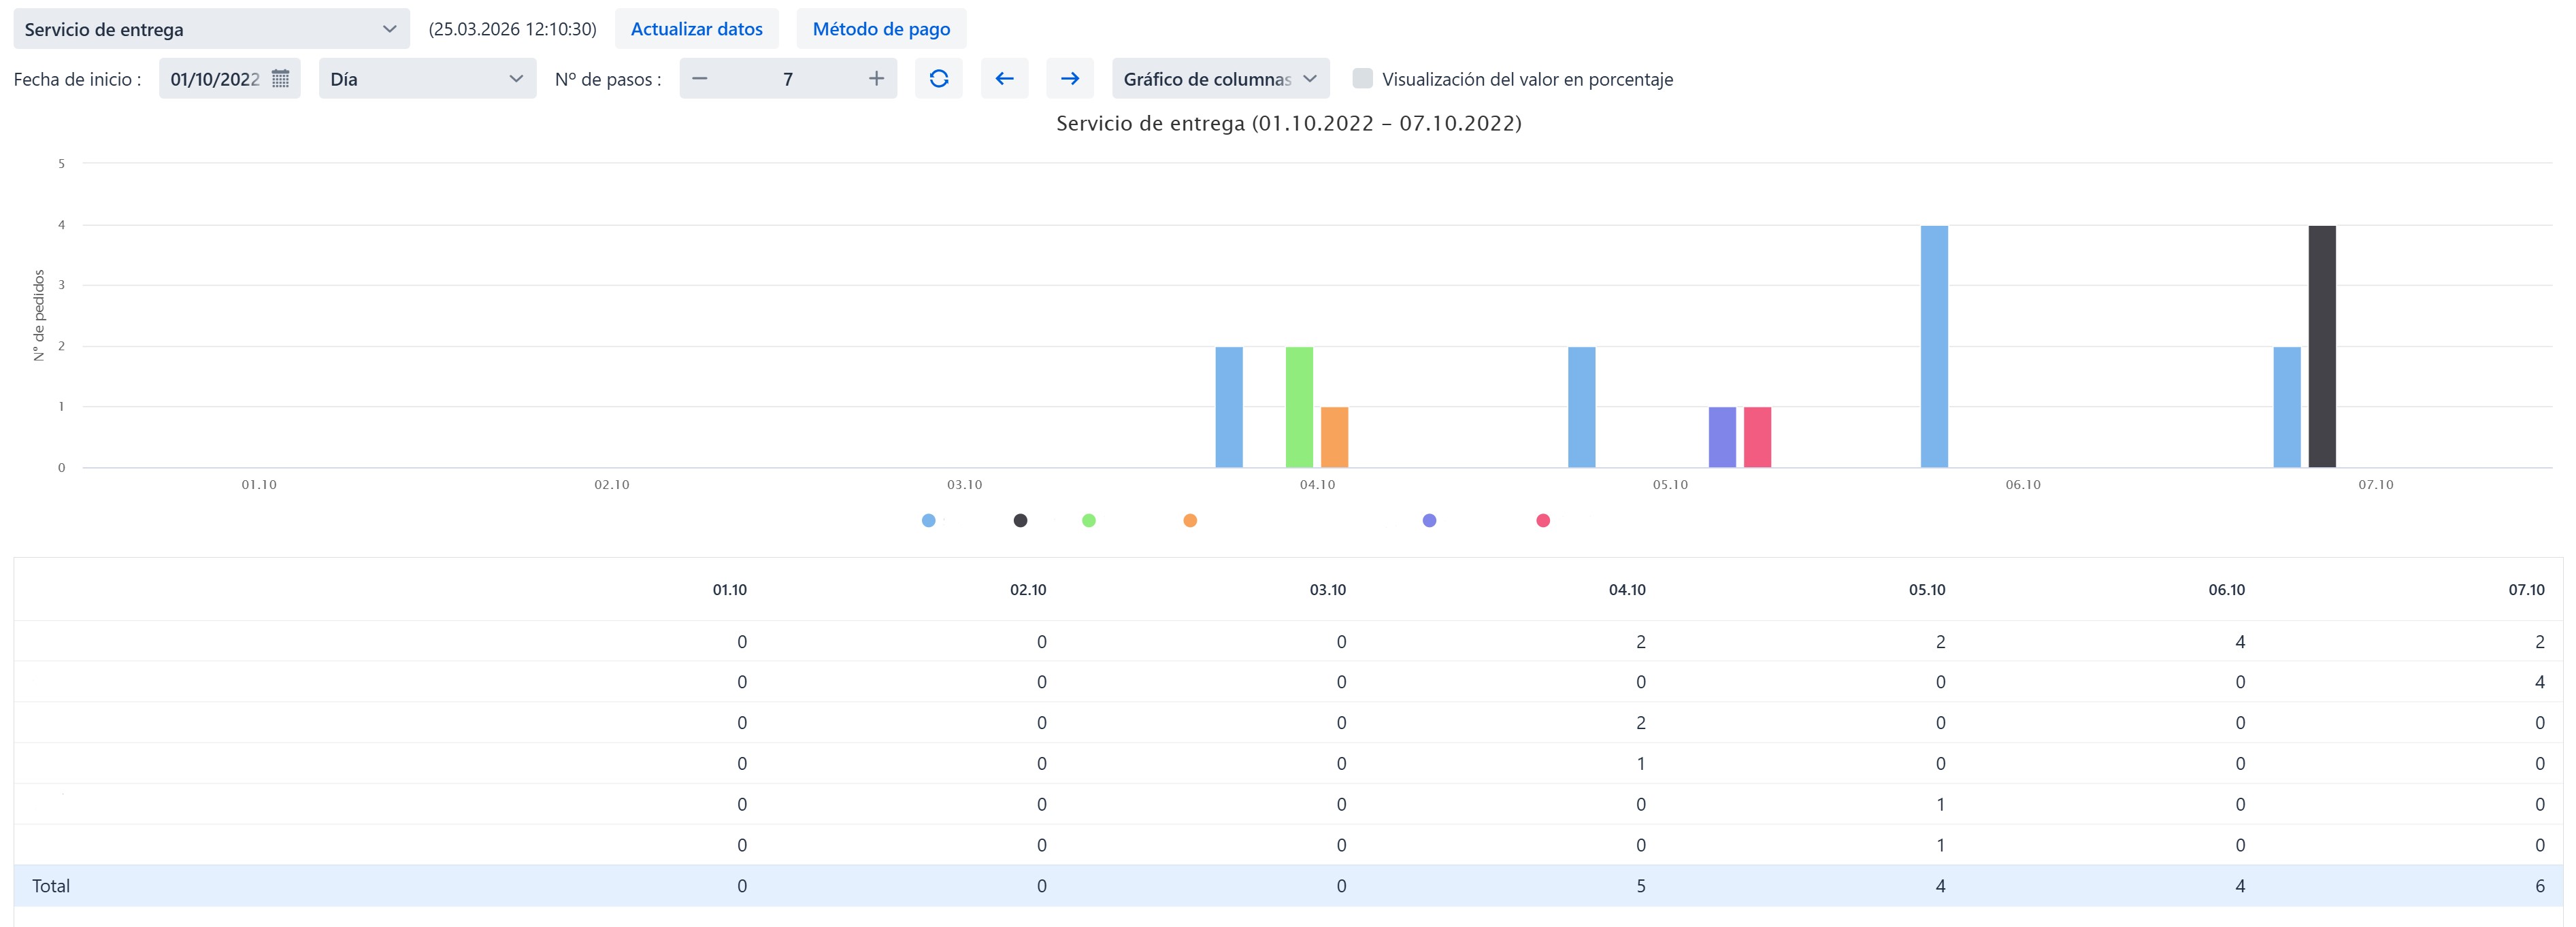The width and height of the screenshot is (2576, 927).
Task: Click the start date input field
Action: coord(214,79)
